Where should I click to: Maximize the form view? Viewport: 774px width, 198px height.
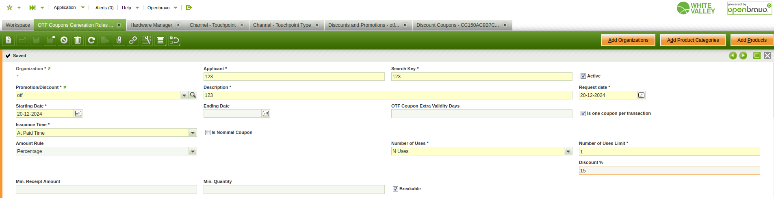pyautogui.click(x=757, y=56)
